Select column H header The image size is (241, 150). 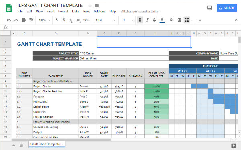[x=157, y=33]
